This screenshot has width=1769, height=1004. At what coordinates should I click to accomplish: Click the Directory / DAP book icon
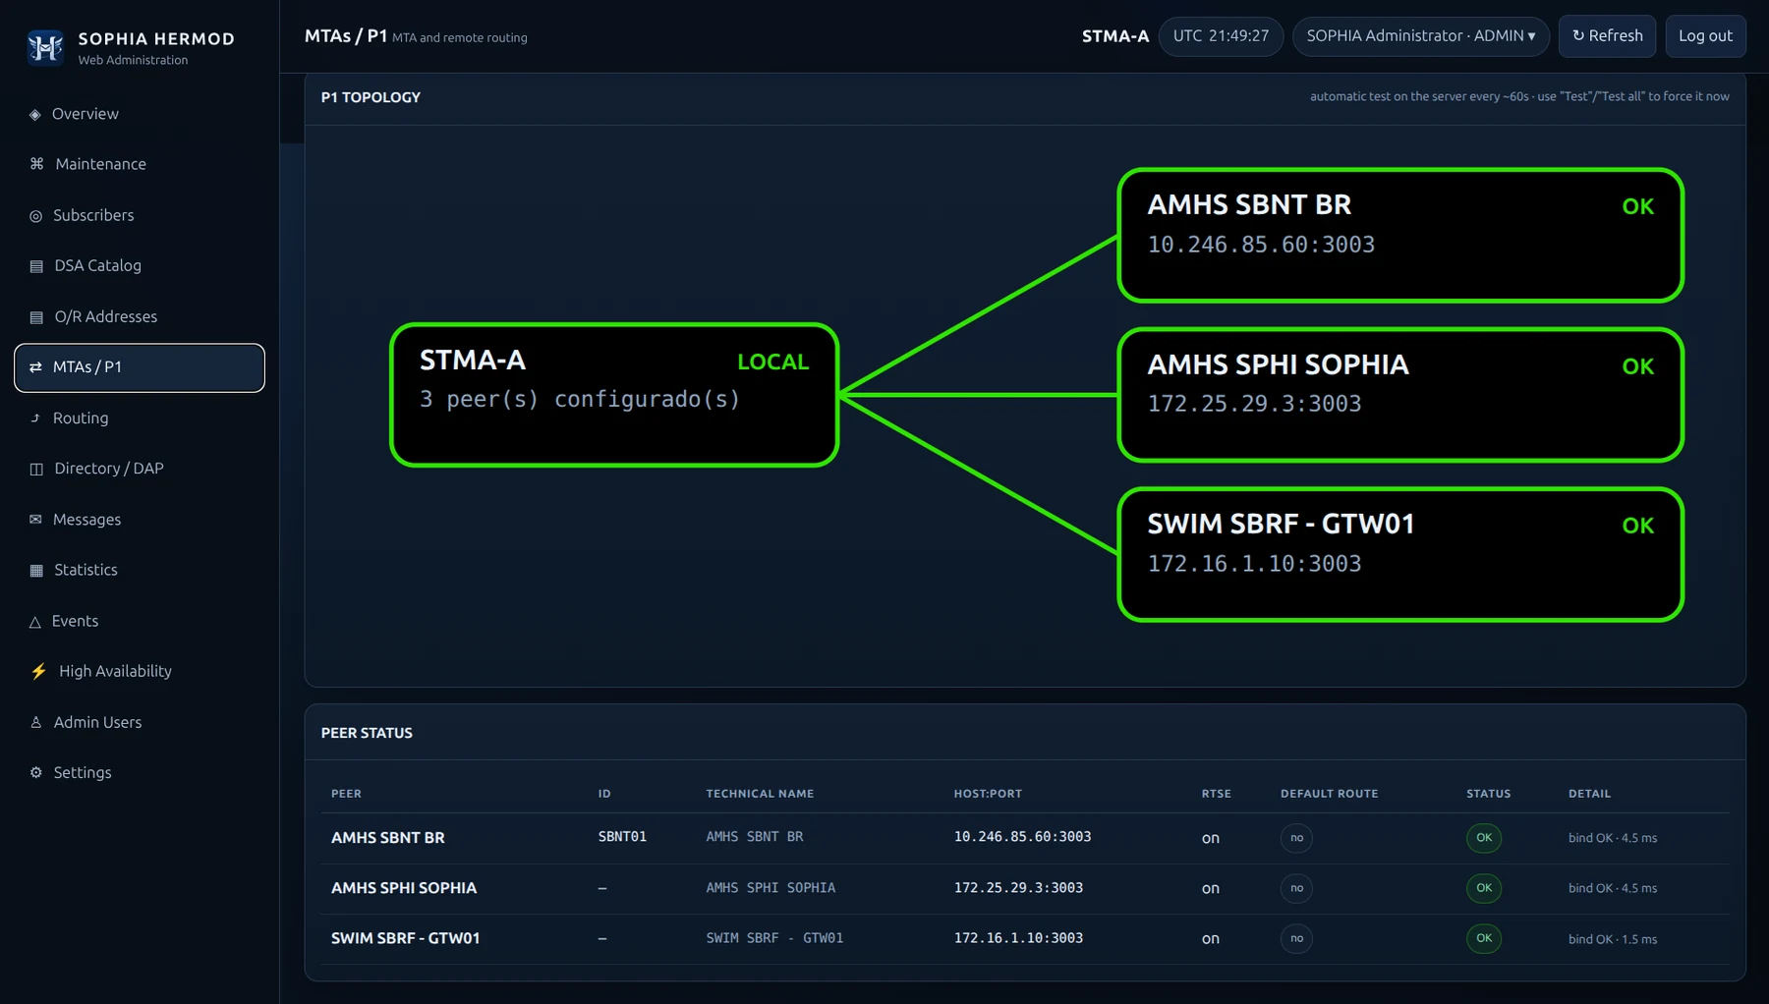36,469
